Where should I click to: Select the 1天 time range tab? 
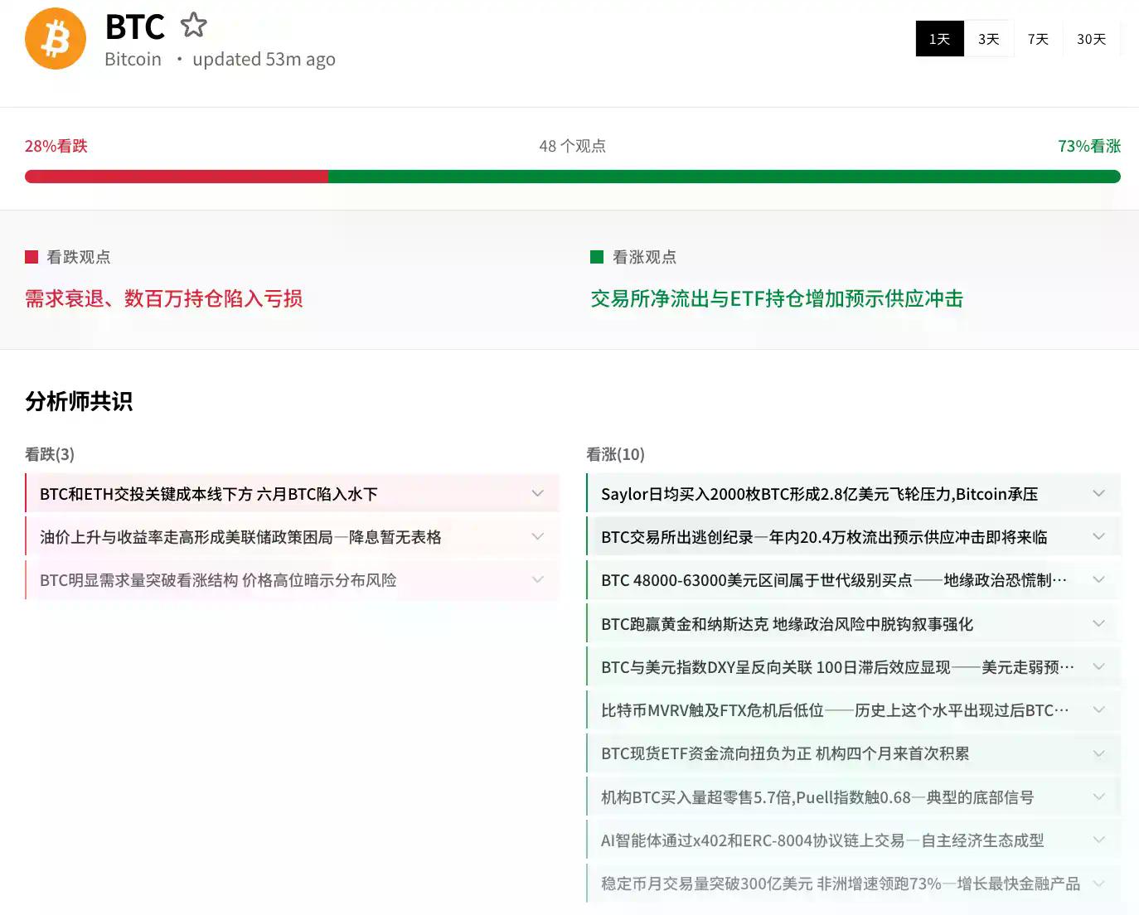click(939, 38)
